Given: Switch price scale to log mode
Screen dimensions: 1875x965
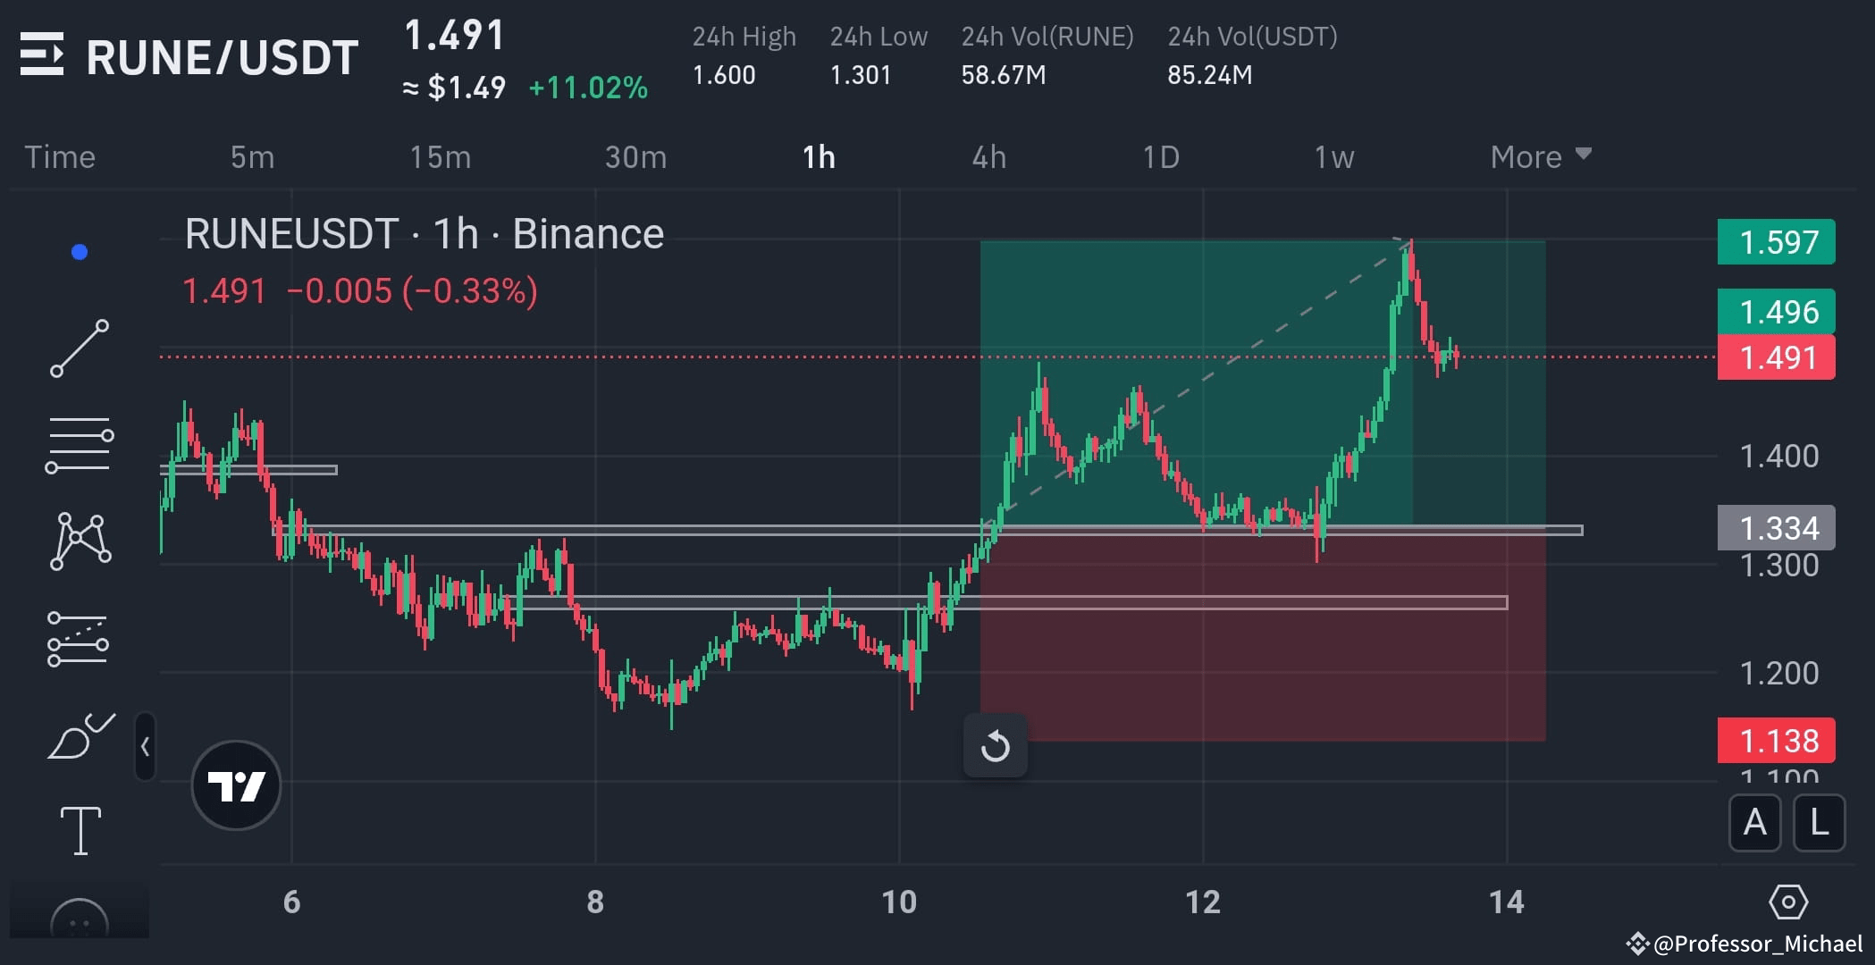Looking at the screenshot, I should [1819, 825].
